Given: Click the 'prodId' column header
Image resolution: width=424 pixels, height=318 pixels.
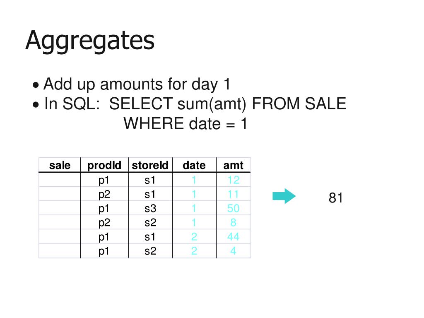Looking at the screenshot, I should tap(104, 165).
